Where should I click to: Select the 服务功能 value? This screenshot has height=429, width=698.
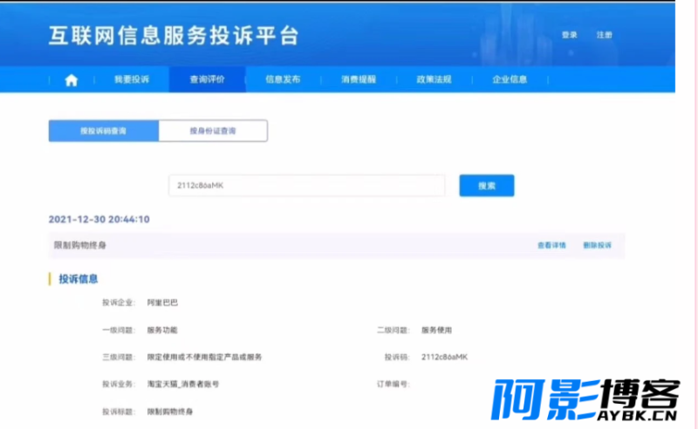[162, 330]
